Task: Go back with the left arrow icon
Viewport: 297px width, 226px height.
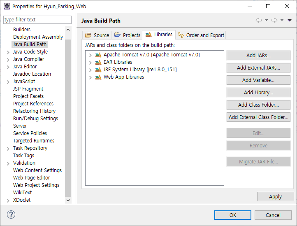Action: click(x=259, y=20)
